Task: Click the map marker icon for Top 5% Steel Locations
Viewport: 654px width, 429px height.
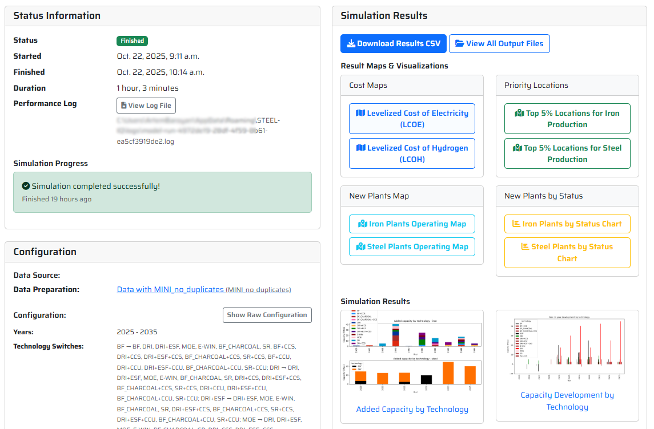Action: click(x=517, y=148)
